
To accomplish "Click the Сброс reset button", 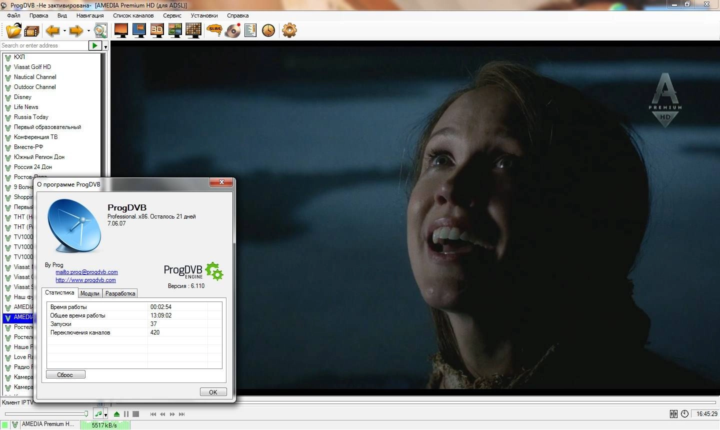I will pyautogui.click(x=65, y=374).
